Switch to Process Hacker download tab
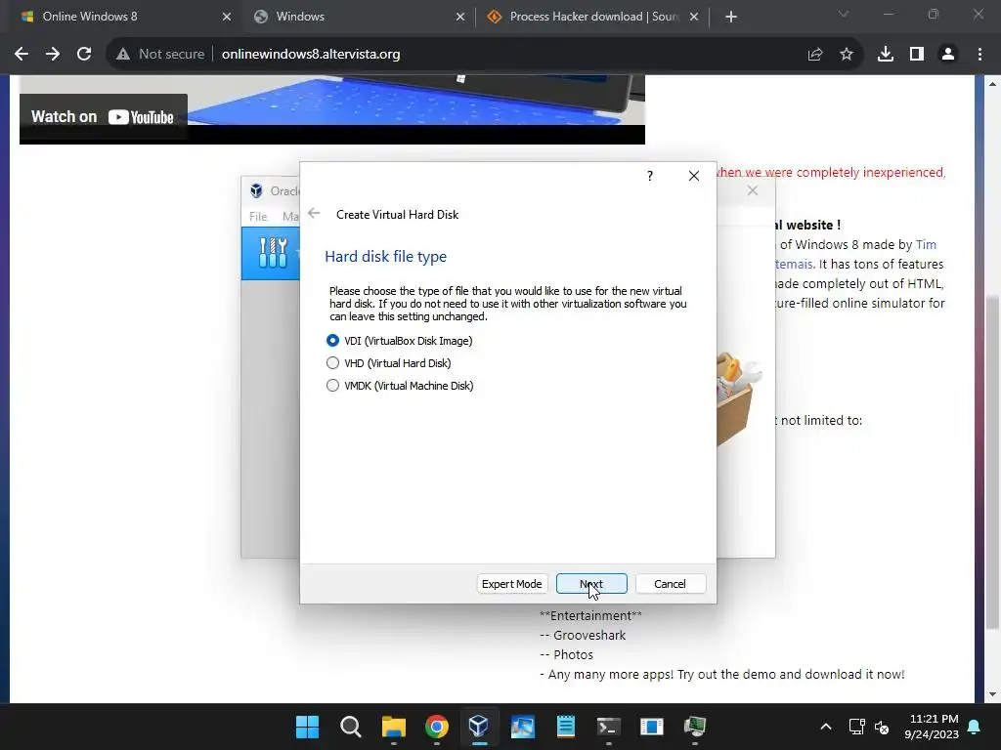 coord(592,17)
